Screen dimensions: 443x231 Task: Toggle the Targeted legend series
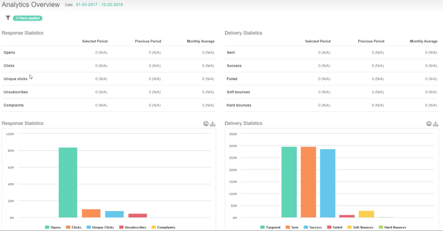[270, 227]
